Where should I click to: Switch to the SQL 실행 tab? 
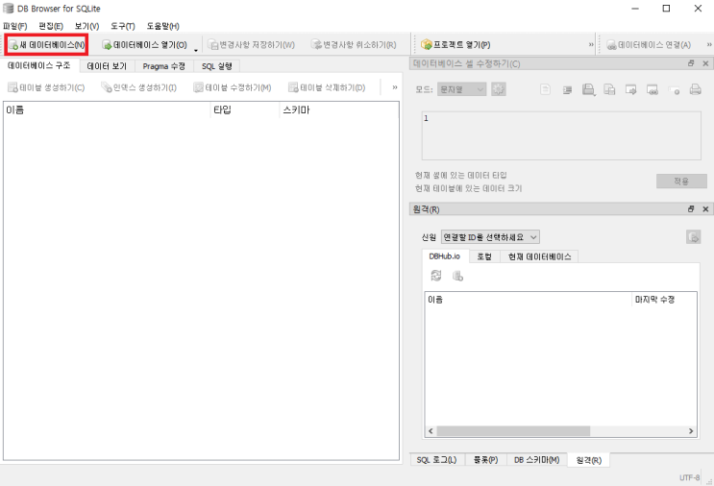pos(217,66)
